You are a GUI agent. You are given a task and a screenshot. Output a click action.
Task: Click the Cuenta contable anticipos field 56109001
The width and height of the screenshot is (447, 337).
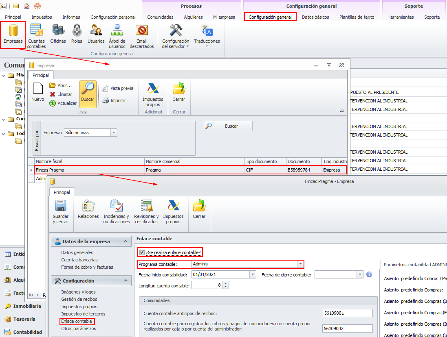[x=348, y=313]
